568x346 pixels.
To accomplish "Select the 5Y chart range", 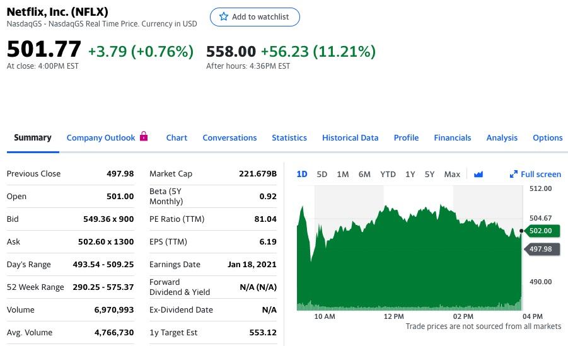I will [x=429, y=175].
